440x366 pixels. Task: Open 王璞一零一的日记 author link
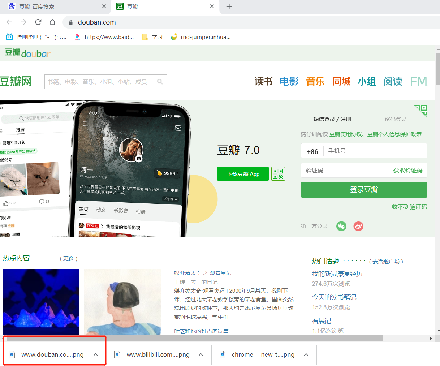pyautogui.click(x=196, y=282)
